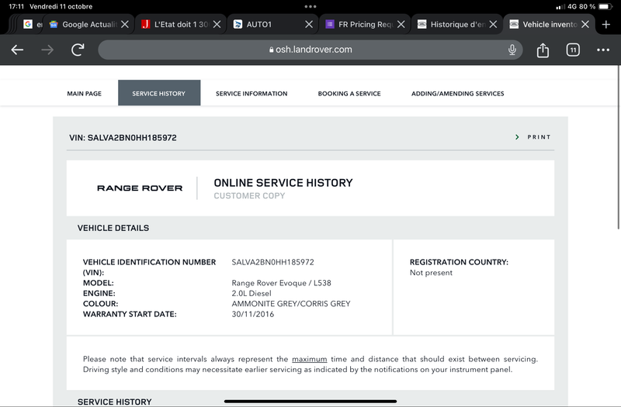Tap the microphone icon in the address bar
This screenshot has height=407, width=621.
(512, 50)
